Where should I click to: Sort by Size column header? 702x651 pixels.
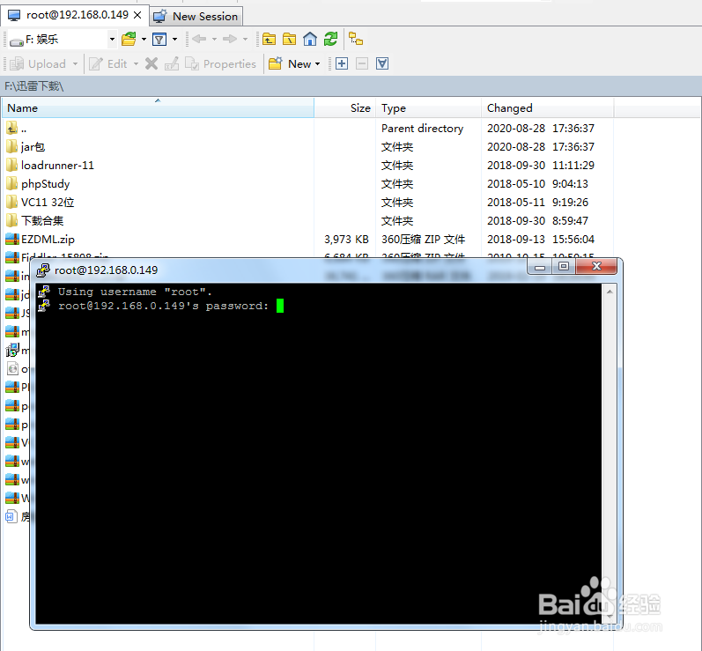coord(345,107)
